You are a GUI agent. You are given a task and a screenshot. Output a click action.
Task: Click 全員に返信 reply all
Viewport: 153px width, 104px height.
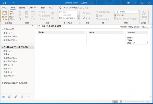click(44, 16)
